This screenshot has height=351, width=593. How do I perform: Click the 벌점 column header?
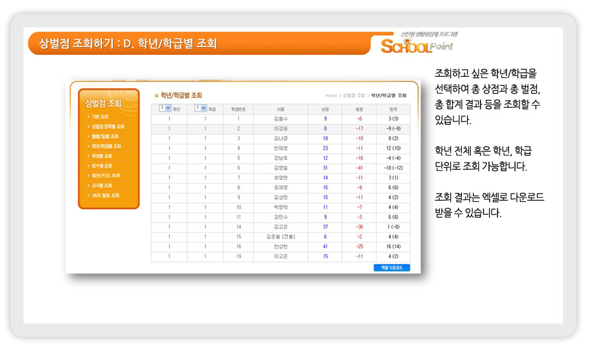(x=359, y=109)
